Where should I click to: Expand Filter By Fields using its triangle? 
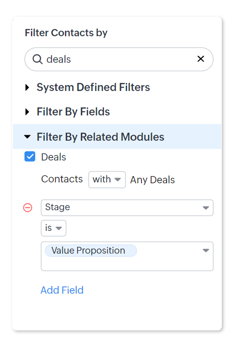[27, 112]
